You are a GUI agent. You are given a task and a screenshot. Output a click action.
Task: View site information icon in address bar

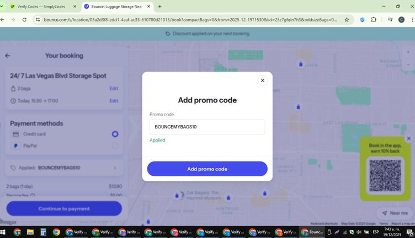coord(38,20)
